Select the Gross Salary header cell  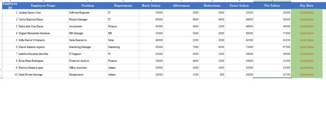pos(239,6)
